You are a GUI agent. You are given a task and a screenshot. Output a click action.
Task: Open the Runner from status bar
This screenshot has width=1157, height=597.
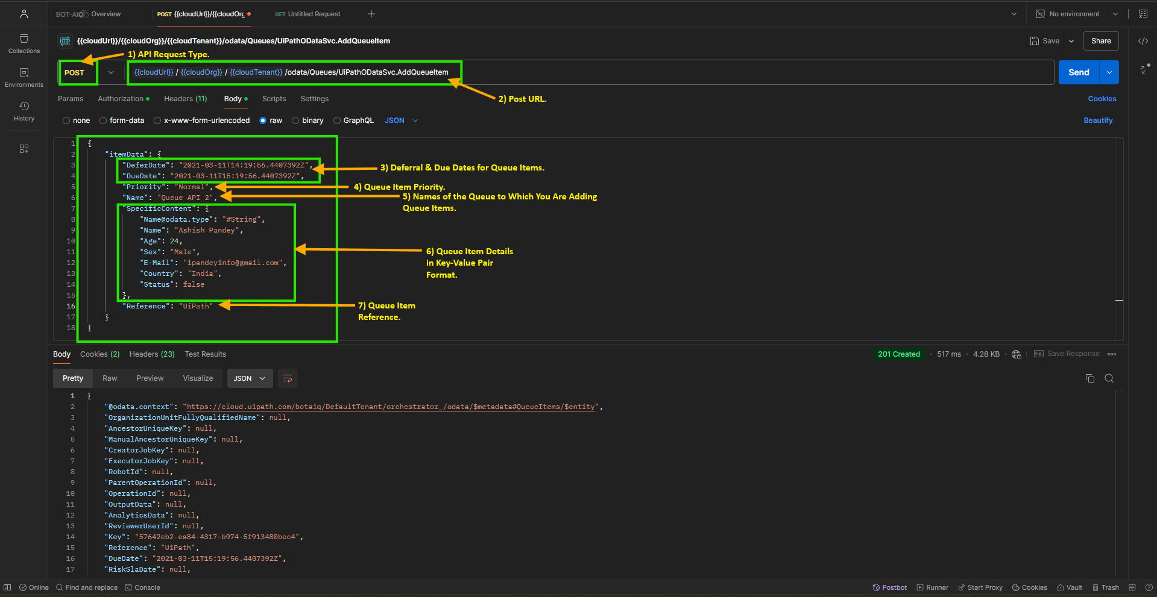(x=933, y=587)
